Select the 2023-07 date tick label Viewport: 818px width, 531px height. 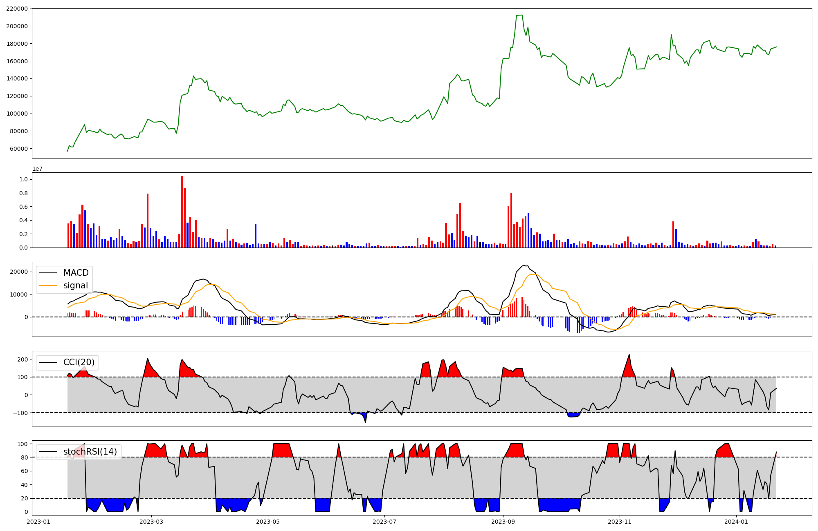[x=385, y=522]
